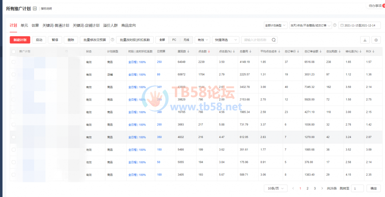The width and height of the screenshot is (385, 197).
Task: Click the search magnifier icon
Action: click(x=274, y=40)
